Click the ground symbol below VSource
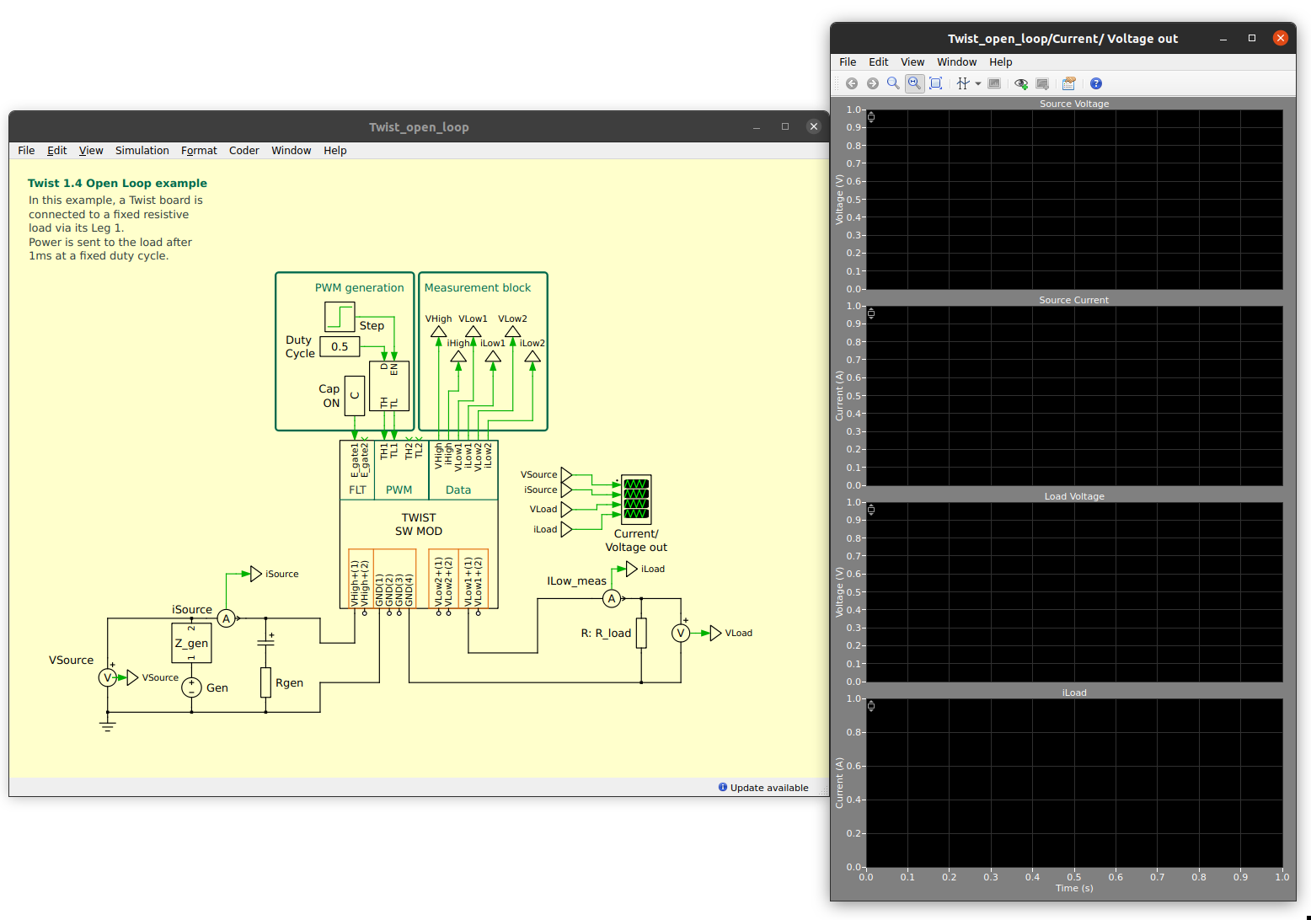 107,726
